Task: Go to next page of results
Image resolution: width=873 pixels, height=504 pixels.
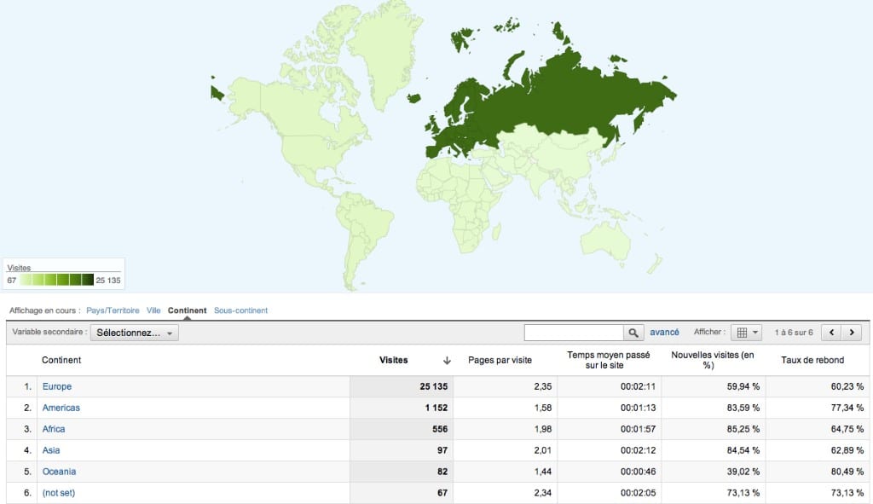Action: click(852, 333)
